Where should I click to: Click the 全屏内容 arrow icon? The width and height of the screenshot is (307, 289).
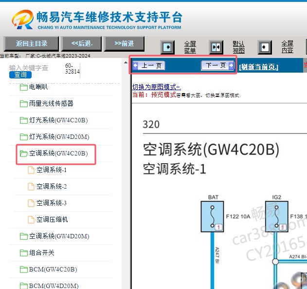tap(265, 47)
